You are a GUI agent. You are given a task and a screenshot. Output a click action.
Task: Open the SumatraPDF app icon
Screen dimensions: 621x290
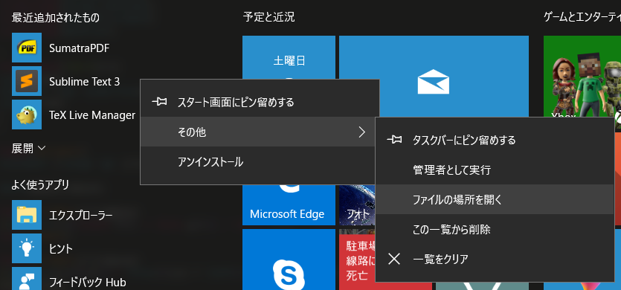coord(27,48)
